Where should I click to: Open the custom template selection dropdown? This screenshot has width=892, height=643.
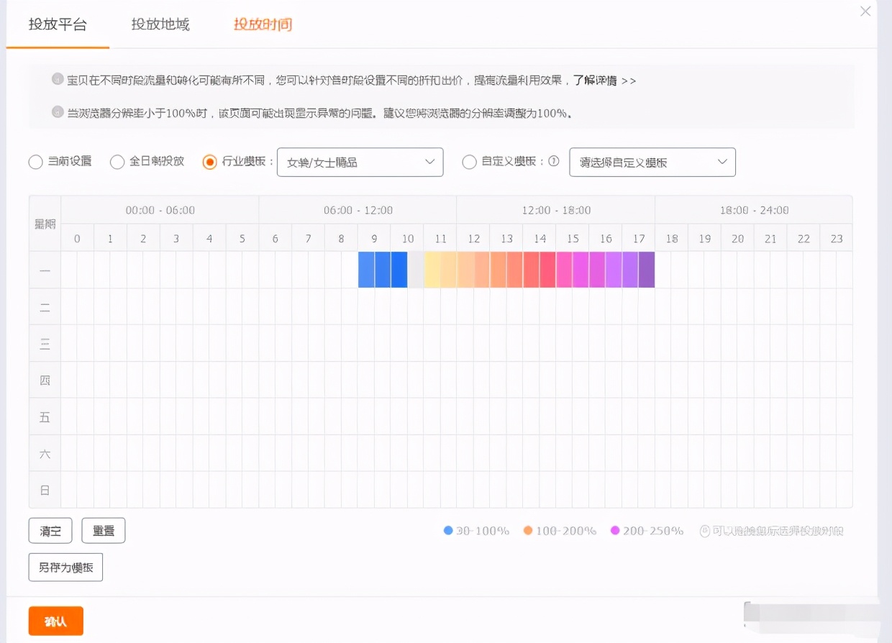pyautogui.click(x=652, y=162)
